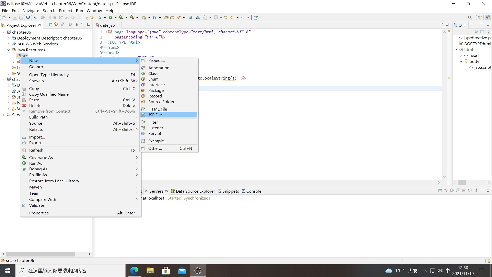
Task: Click the Debug bug icon in toolbar
Action: coord(100,17)
